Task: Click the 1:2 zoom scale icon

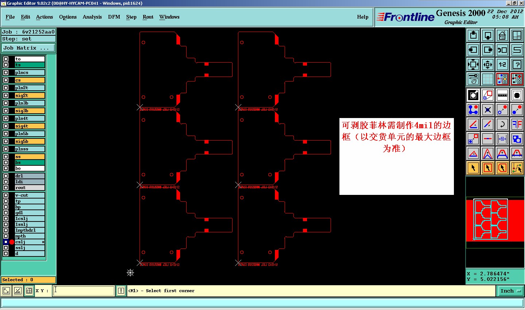Action: (x=502, y=64)
